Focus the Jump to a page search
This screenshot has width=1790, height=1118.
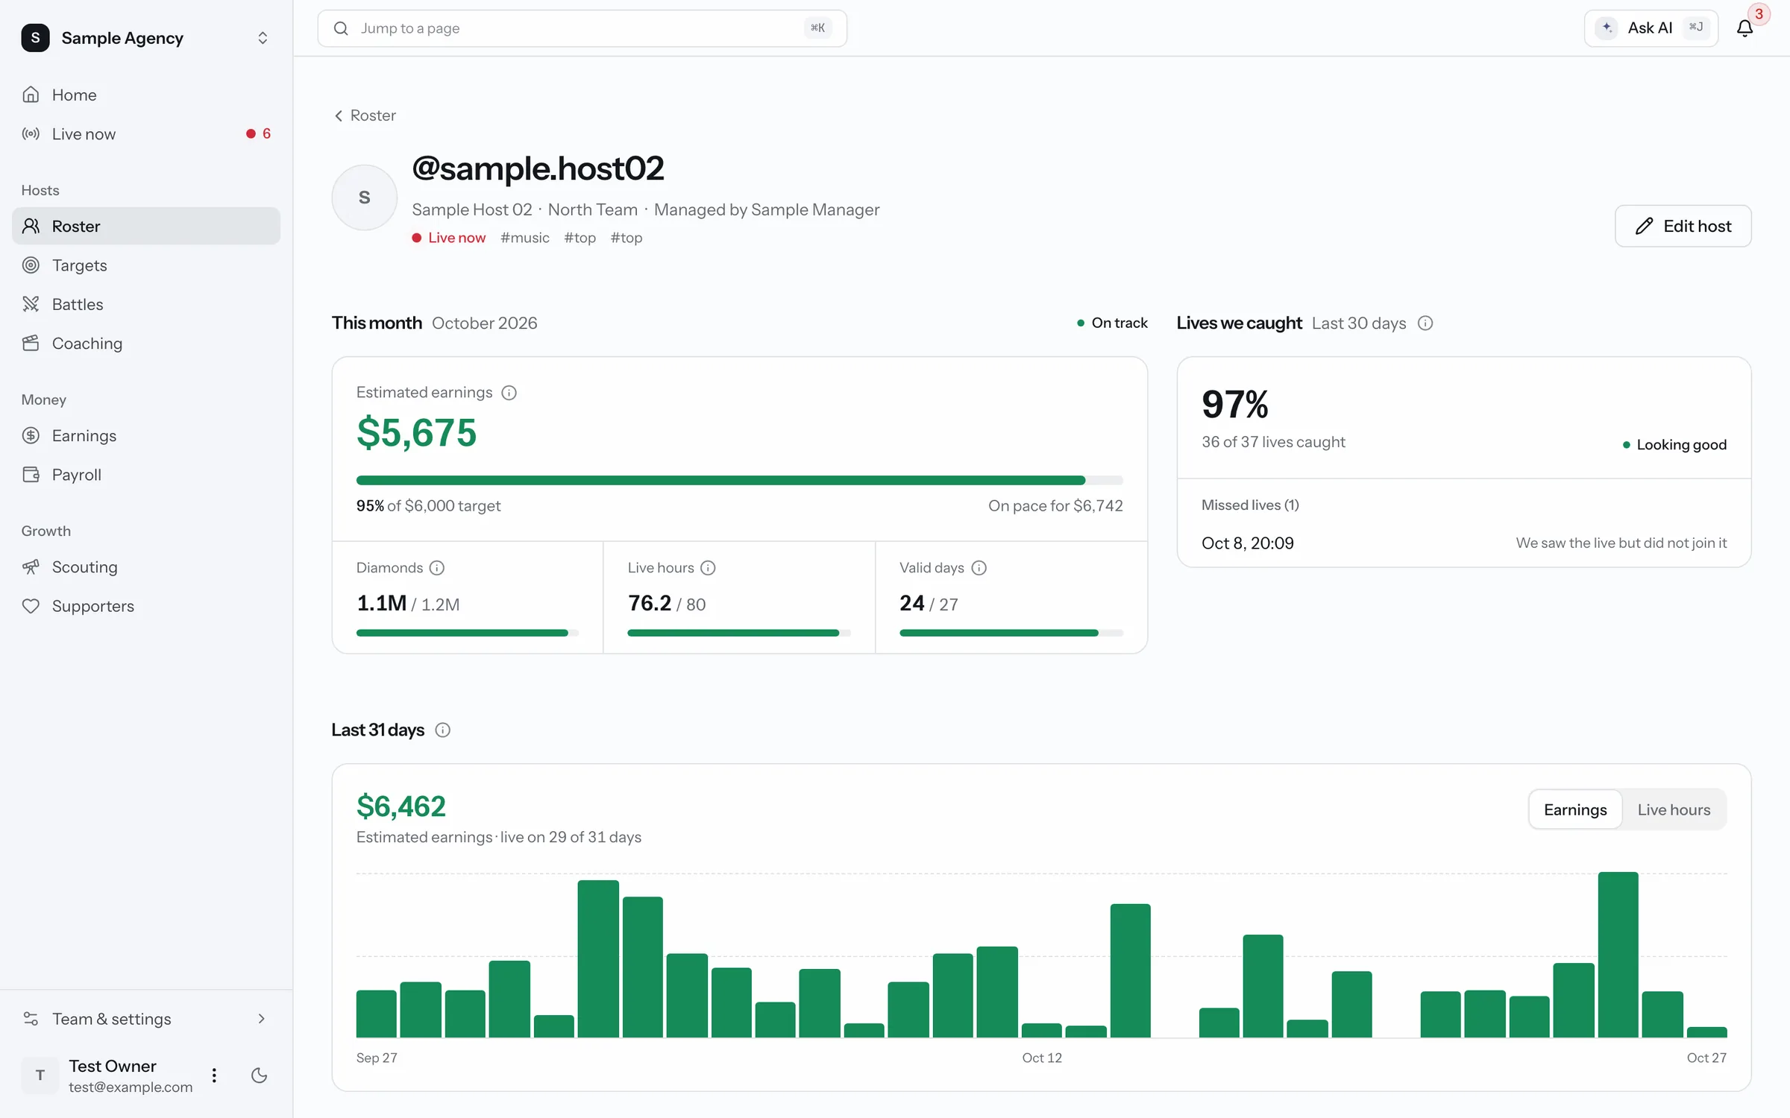(x=582, y=28)
